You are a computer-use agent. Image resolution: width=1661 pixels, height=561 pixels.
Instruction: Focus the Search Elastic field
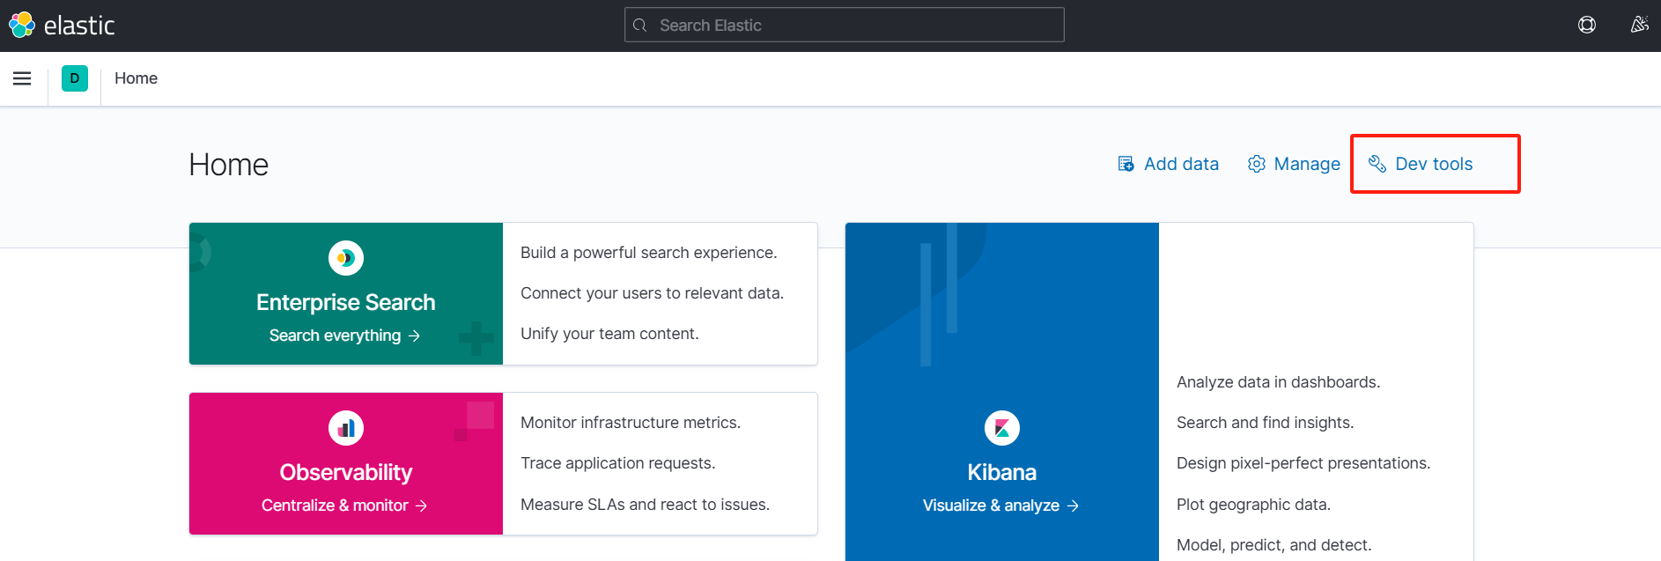[x=845, y=25]
